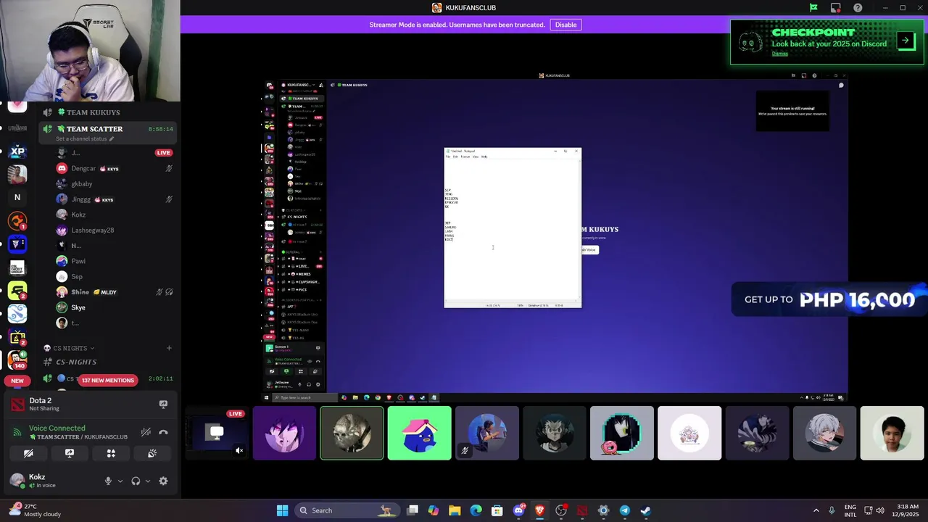Screen dimensions: 928x522
Task: Open User Settings gear
Action: pos(163,481)
